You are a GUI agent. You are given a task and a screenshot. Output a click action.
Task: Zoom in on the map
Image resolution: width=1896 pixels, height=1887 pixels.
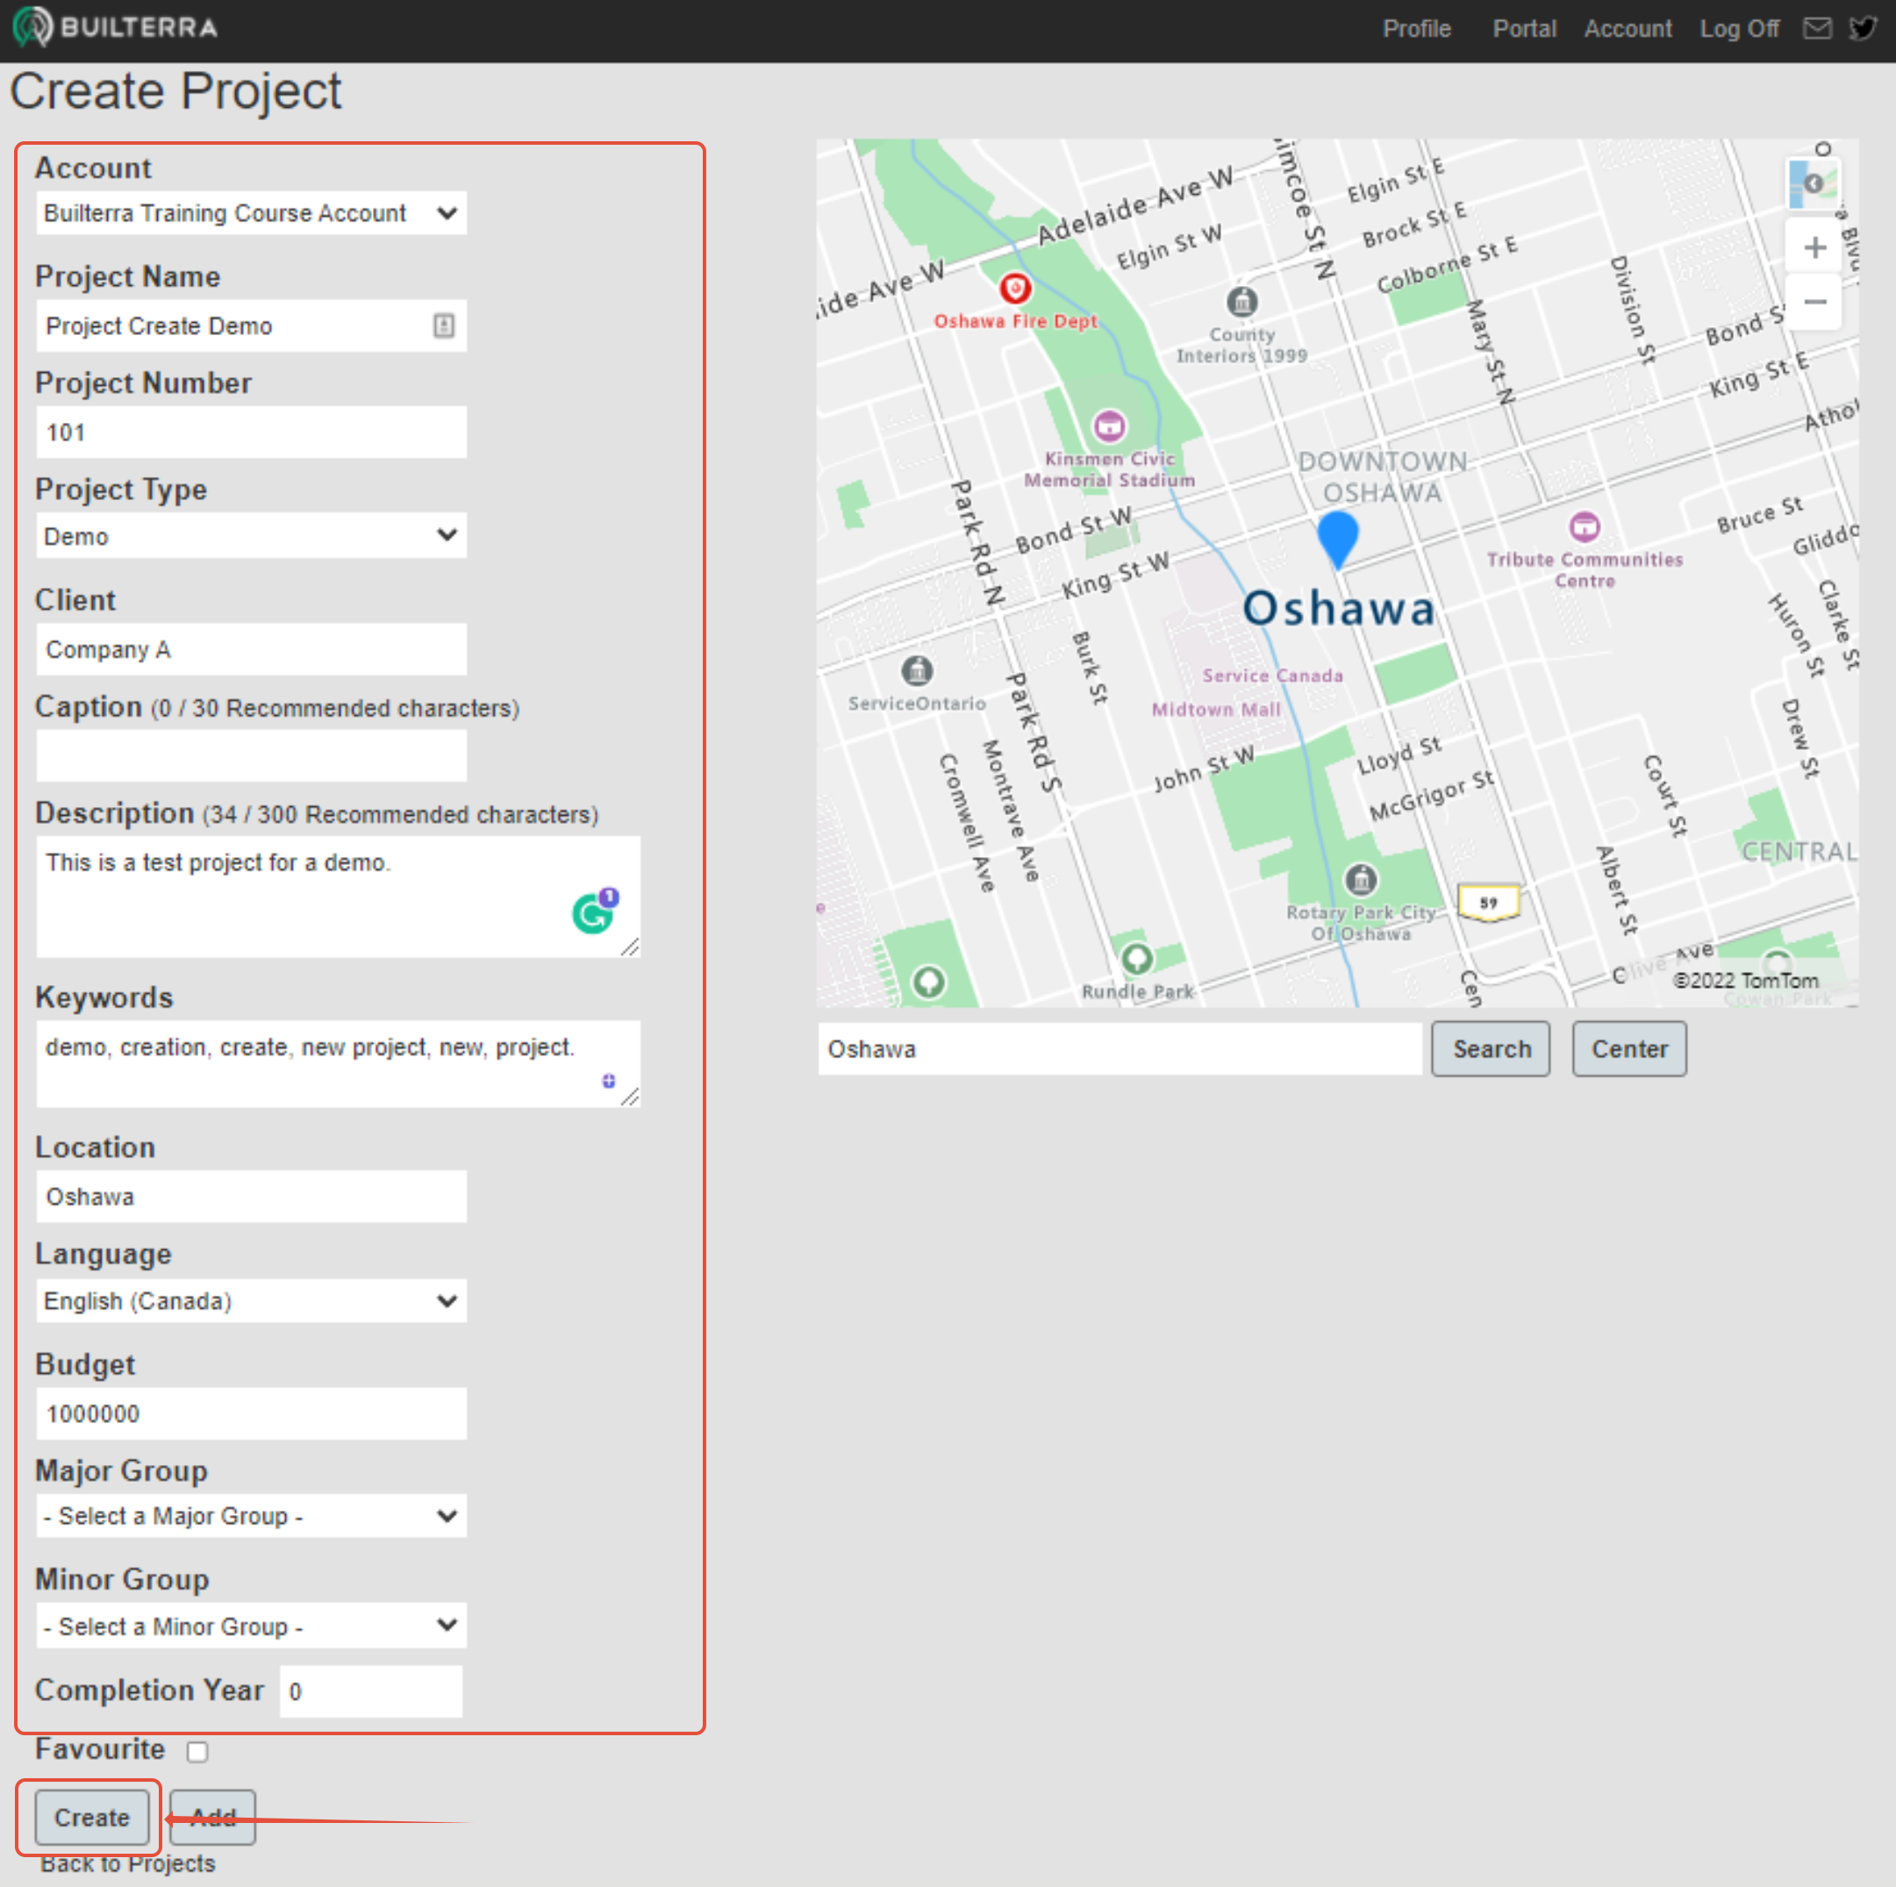point(1814,247)
